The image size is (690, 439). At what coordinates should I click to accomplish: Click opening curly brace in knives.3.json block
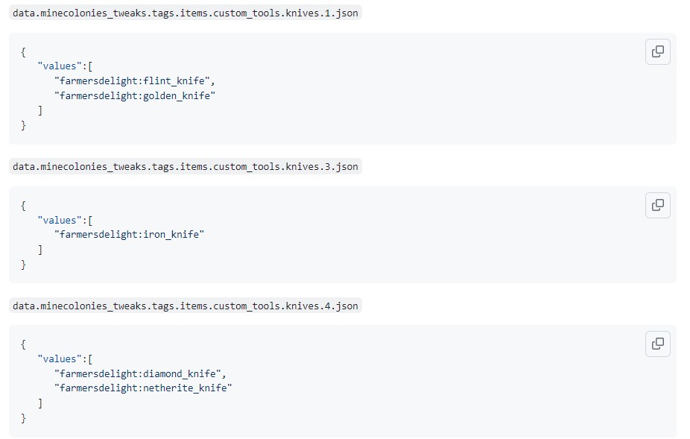pyautogui.click(x=24, y=205)
